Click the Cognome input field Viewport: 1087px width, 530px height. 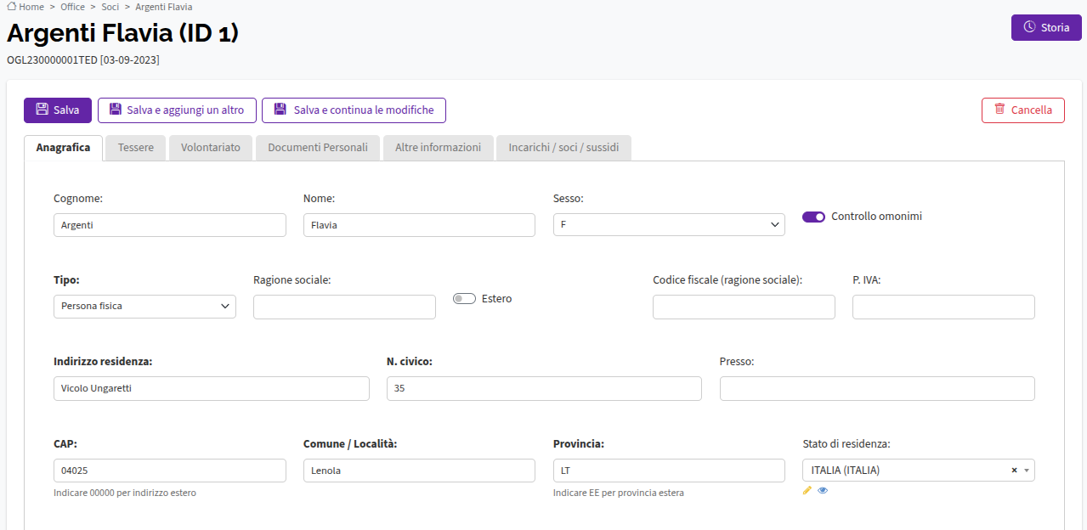click(170, 224)
